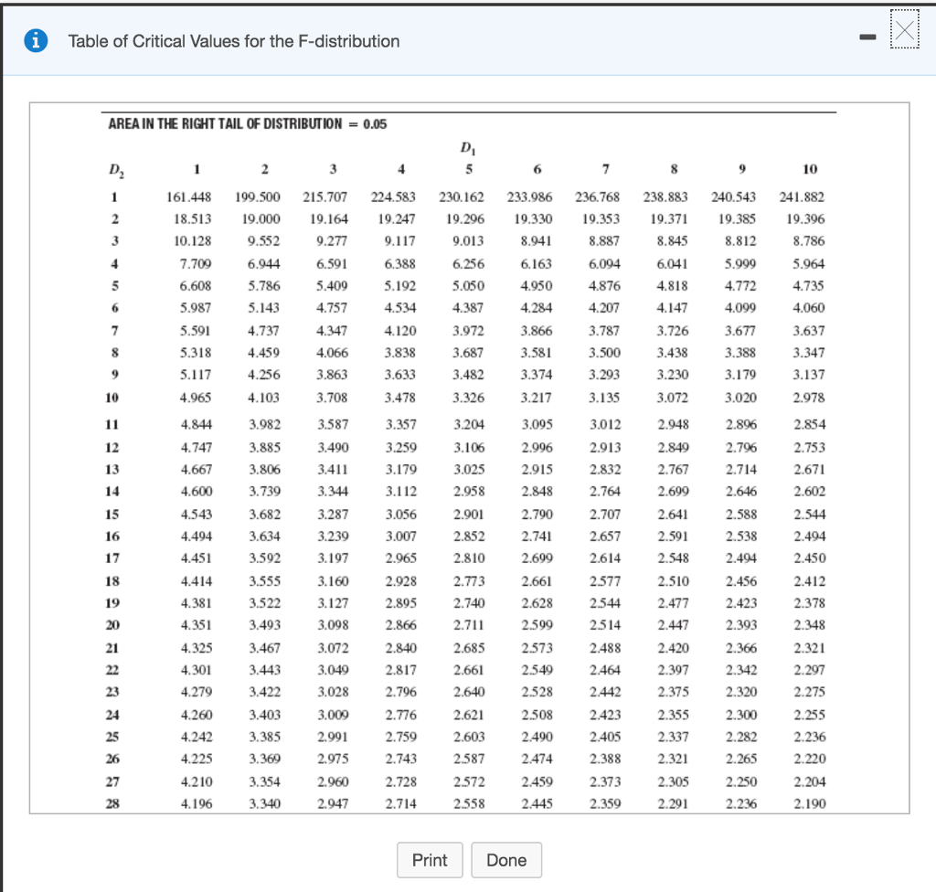The height and width of the screenshot is (892, 936).
Task: Click the 'Table of Critical Values' title text
Action: click(x=234, y=41)
